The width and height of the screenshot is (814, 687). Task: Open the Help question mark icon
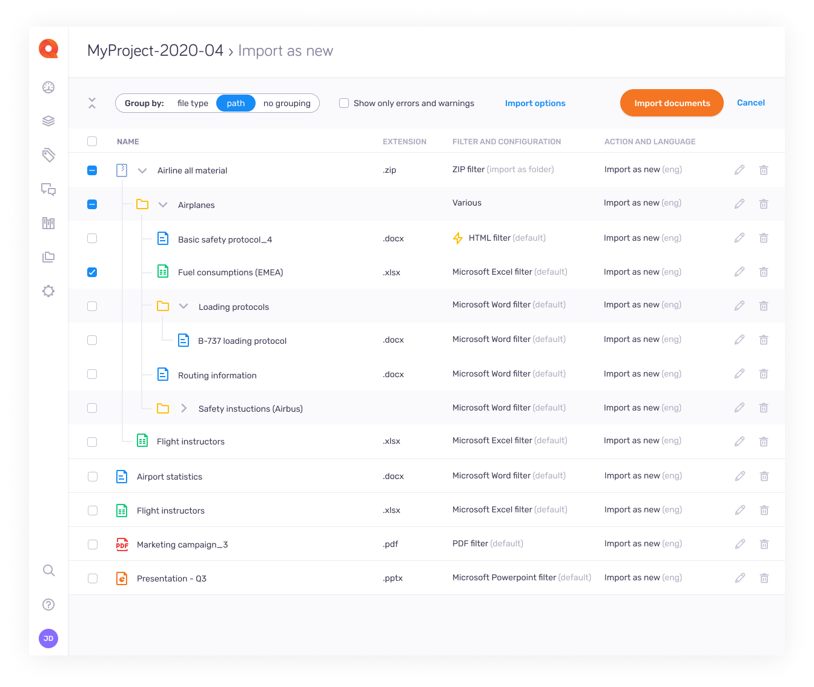click(48, 605)
